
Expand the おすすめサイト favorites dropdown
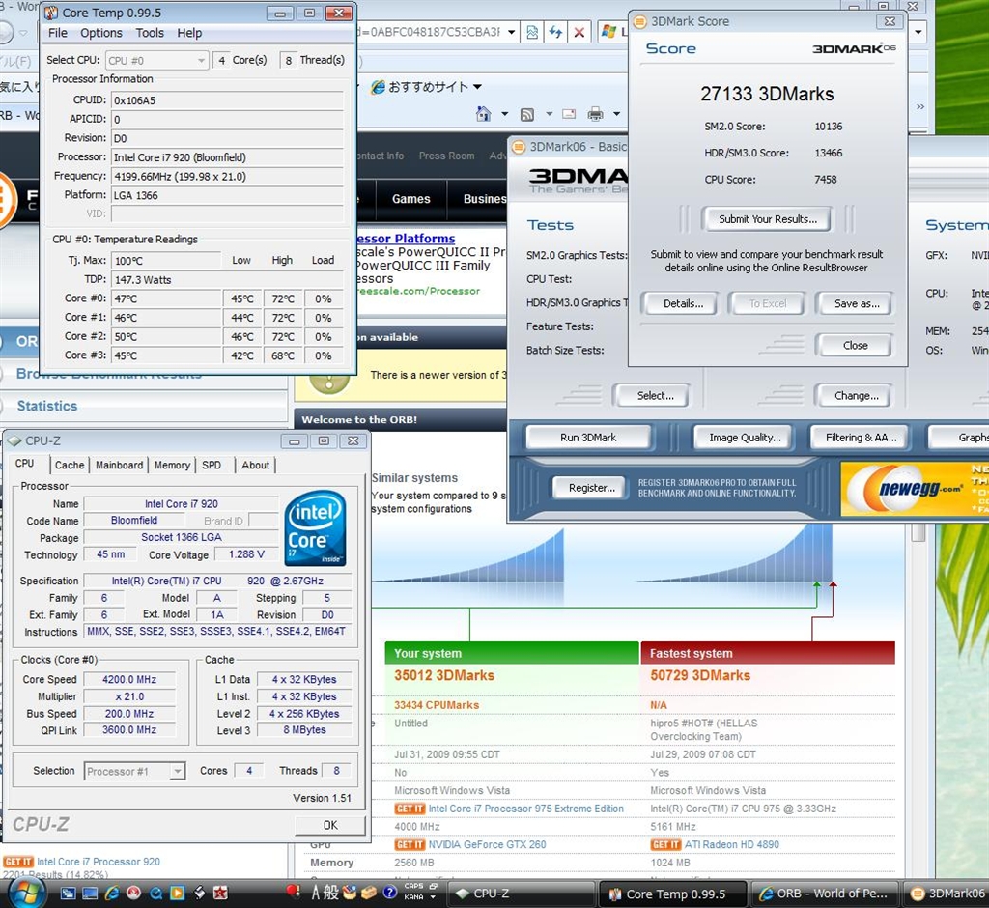tap(477, 87)
